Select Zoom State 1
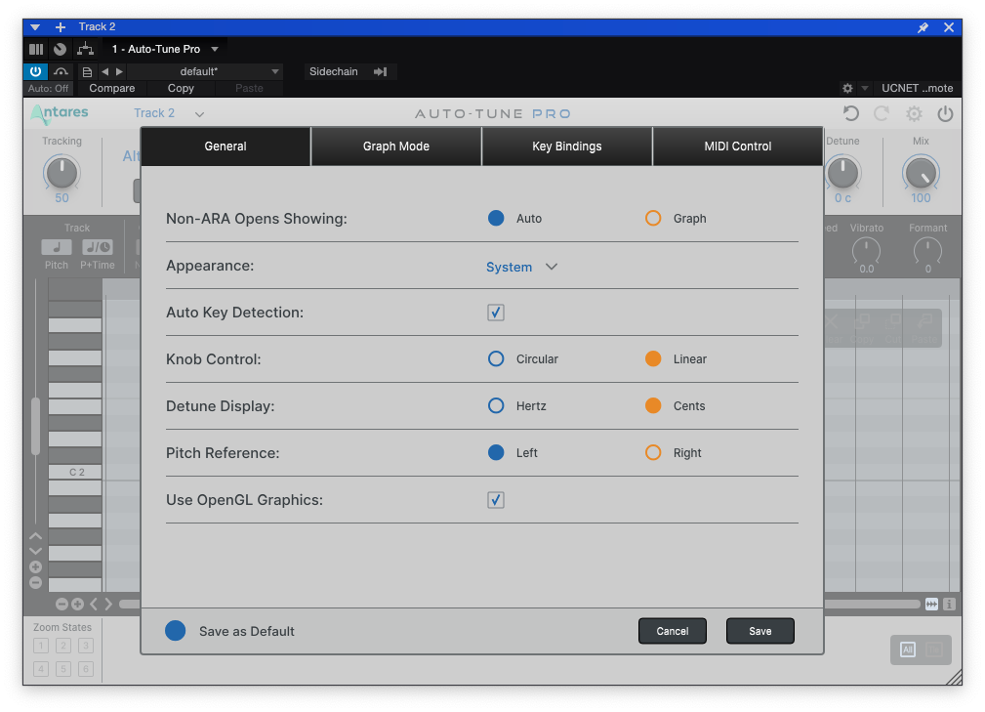The width and height of the screenshot is (985, 712). [x=41, y=646]
